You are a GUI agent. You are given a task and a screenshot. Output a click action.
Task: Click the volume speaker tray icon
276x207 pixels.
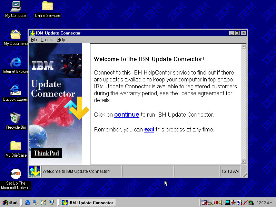(x=221, y=203)
